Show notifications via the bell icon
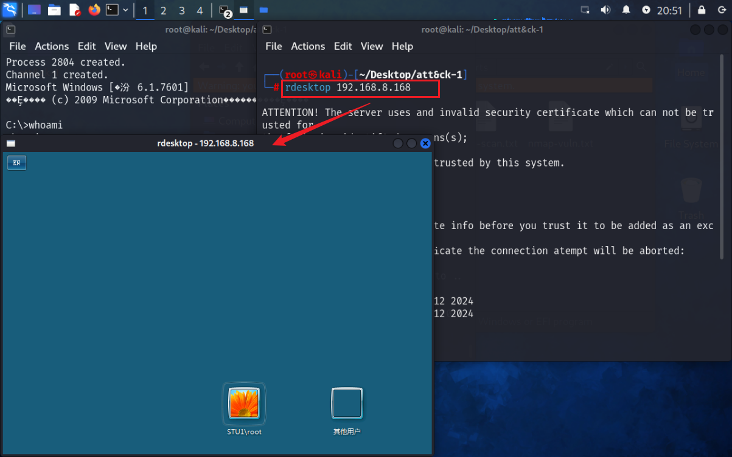The width and height of the screenshot is (732, 457). (626, 10)
